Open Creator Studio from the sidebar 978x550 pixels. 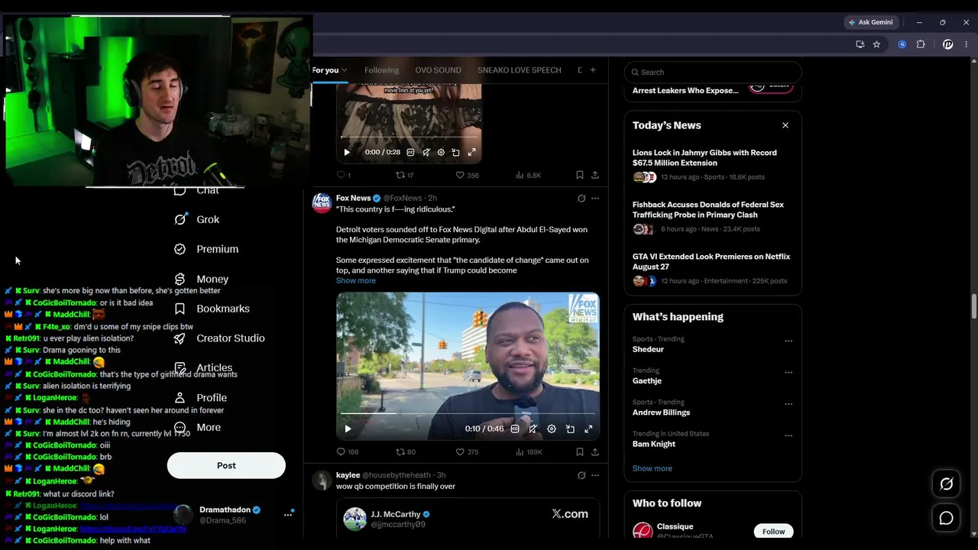219,338
